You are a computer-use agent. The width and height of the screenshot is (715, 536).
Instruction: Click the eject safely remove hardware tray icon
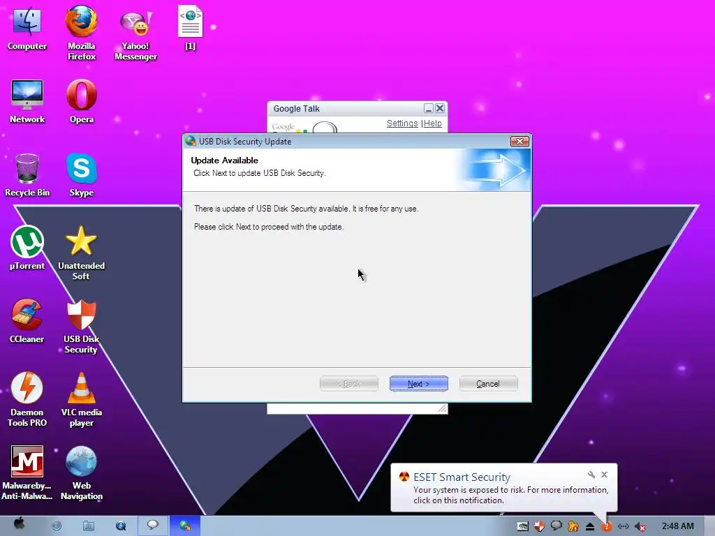tap(589, 526)
